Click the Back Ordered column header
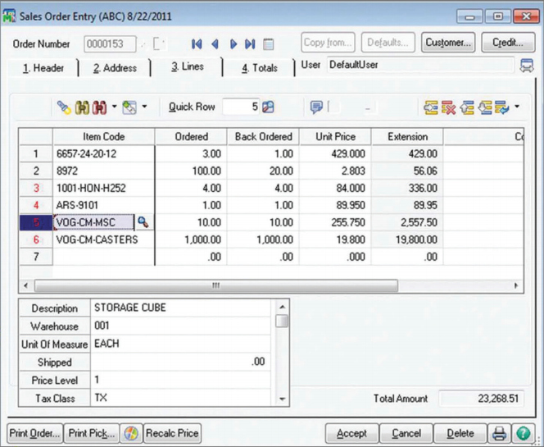The width and height of the screenshot is (544, 447). 263,136
